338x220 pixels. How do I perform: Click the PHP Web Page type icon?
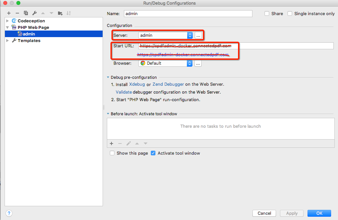(x=14, y=27)
